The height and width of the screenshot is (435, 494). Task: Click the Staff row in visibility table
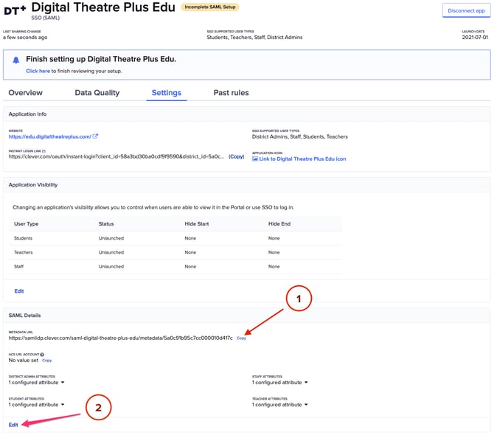(x=175, y=266)
